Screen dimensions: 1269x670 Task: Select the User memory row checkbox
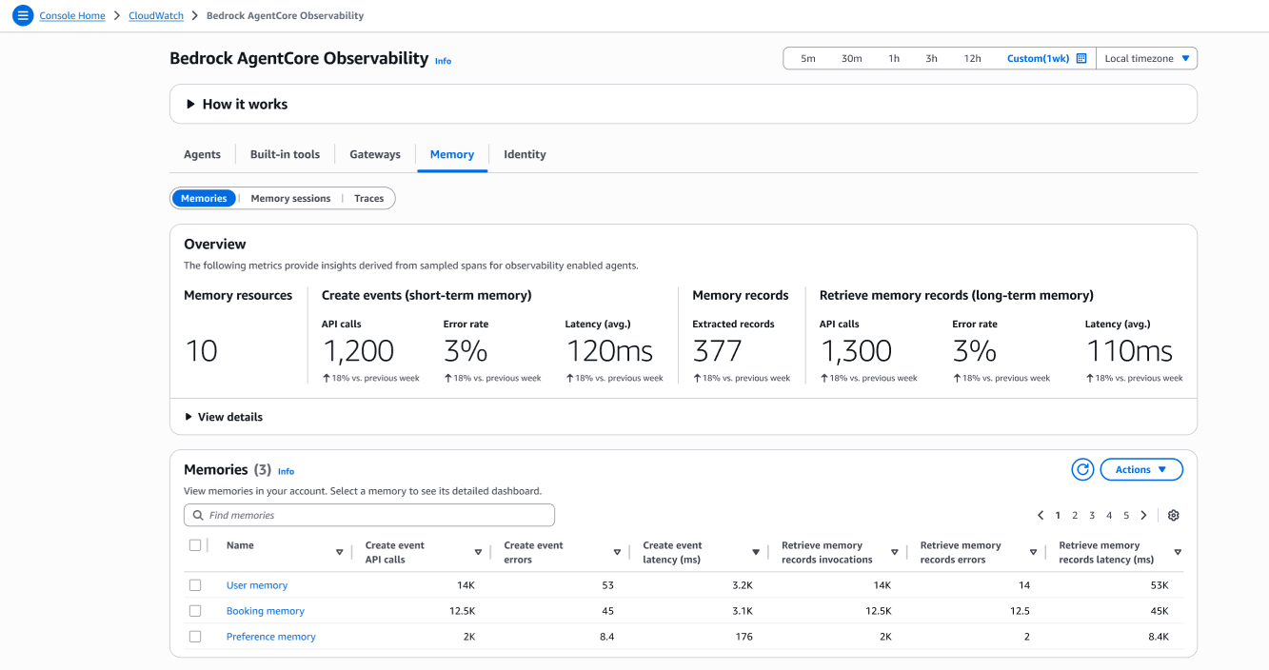click(195, 585)
